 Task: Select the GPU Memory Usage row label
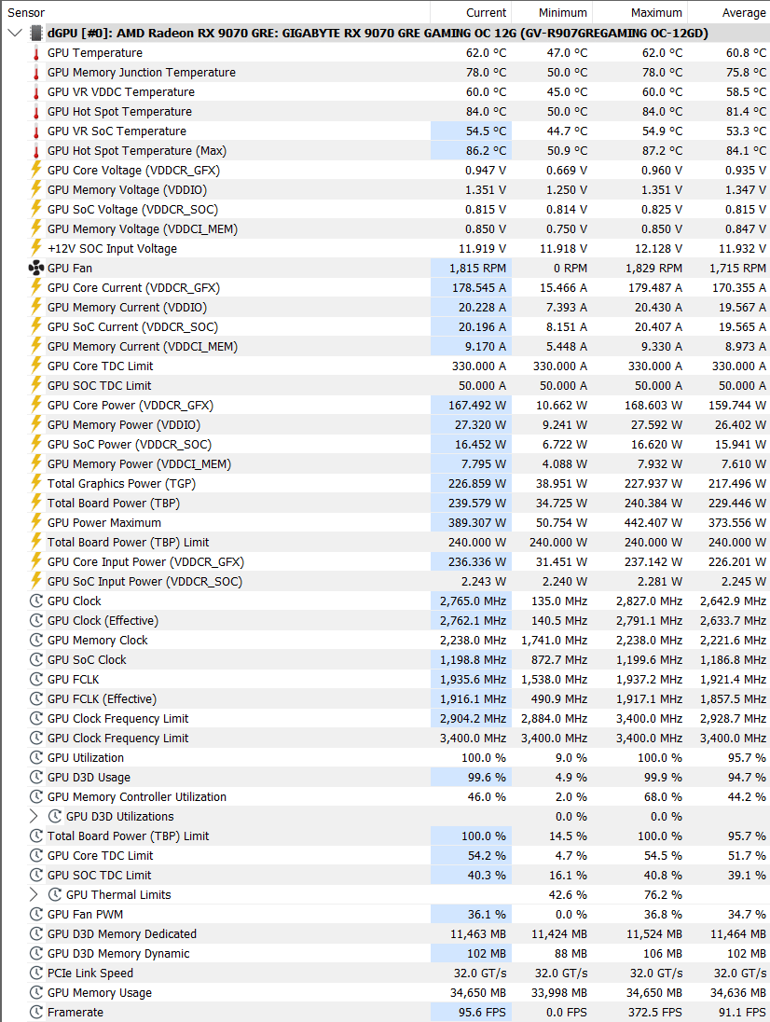coord(100,993)
